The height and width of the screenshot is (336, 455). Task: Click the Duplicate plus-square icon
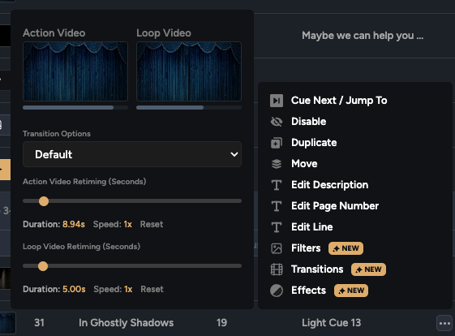[277, 143]
